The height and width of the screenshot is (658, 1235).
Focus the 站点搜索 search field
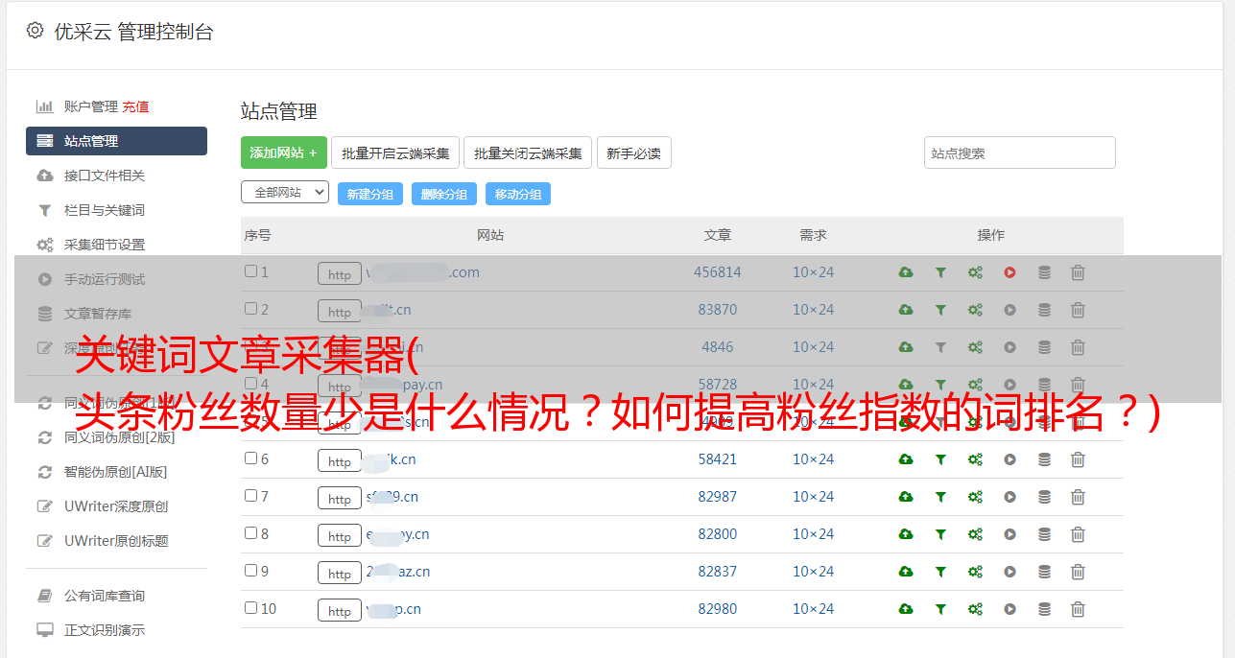(x=1019, y=153)
